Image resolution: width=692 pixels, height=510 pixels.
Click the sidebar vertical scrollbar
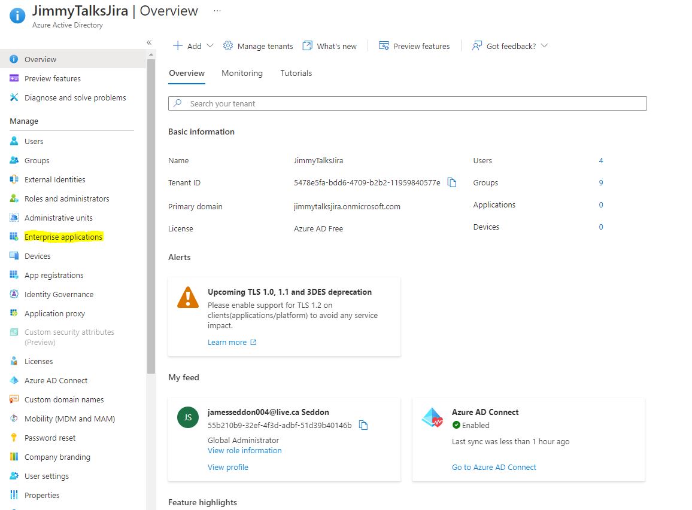click(x=151, y=216)
